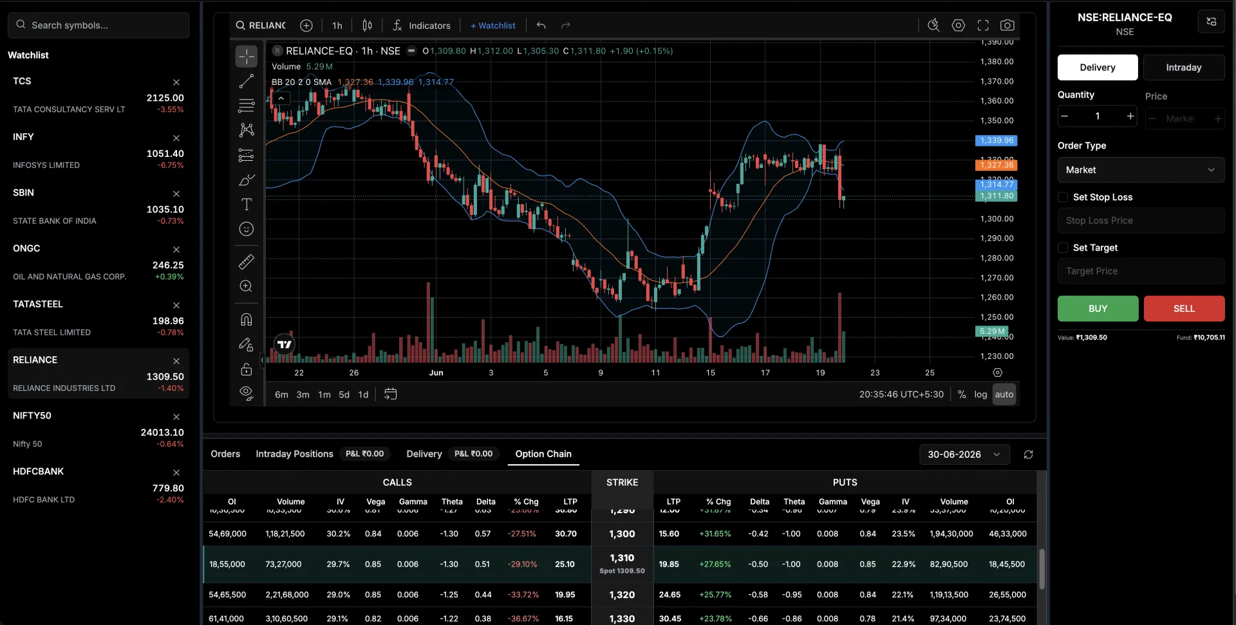Collapse the indicator legend arrow

(281, 98)
